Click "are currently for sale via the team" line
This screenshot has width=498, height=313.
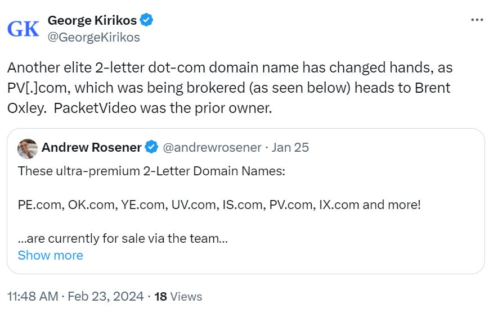point(123,238)
